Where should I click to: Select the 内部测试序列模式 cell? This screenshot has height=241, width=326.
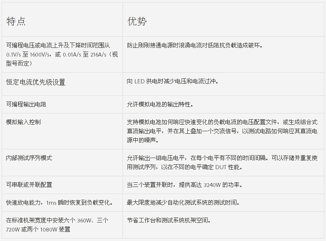click(x=29, y=158)
